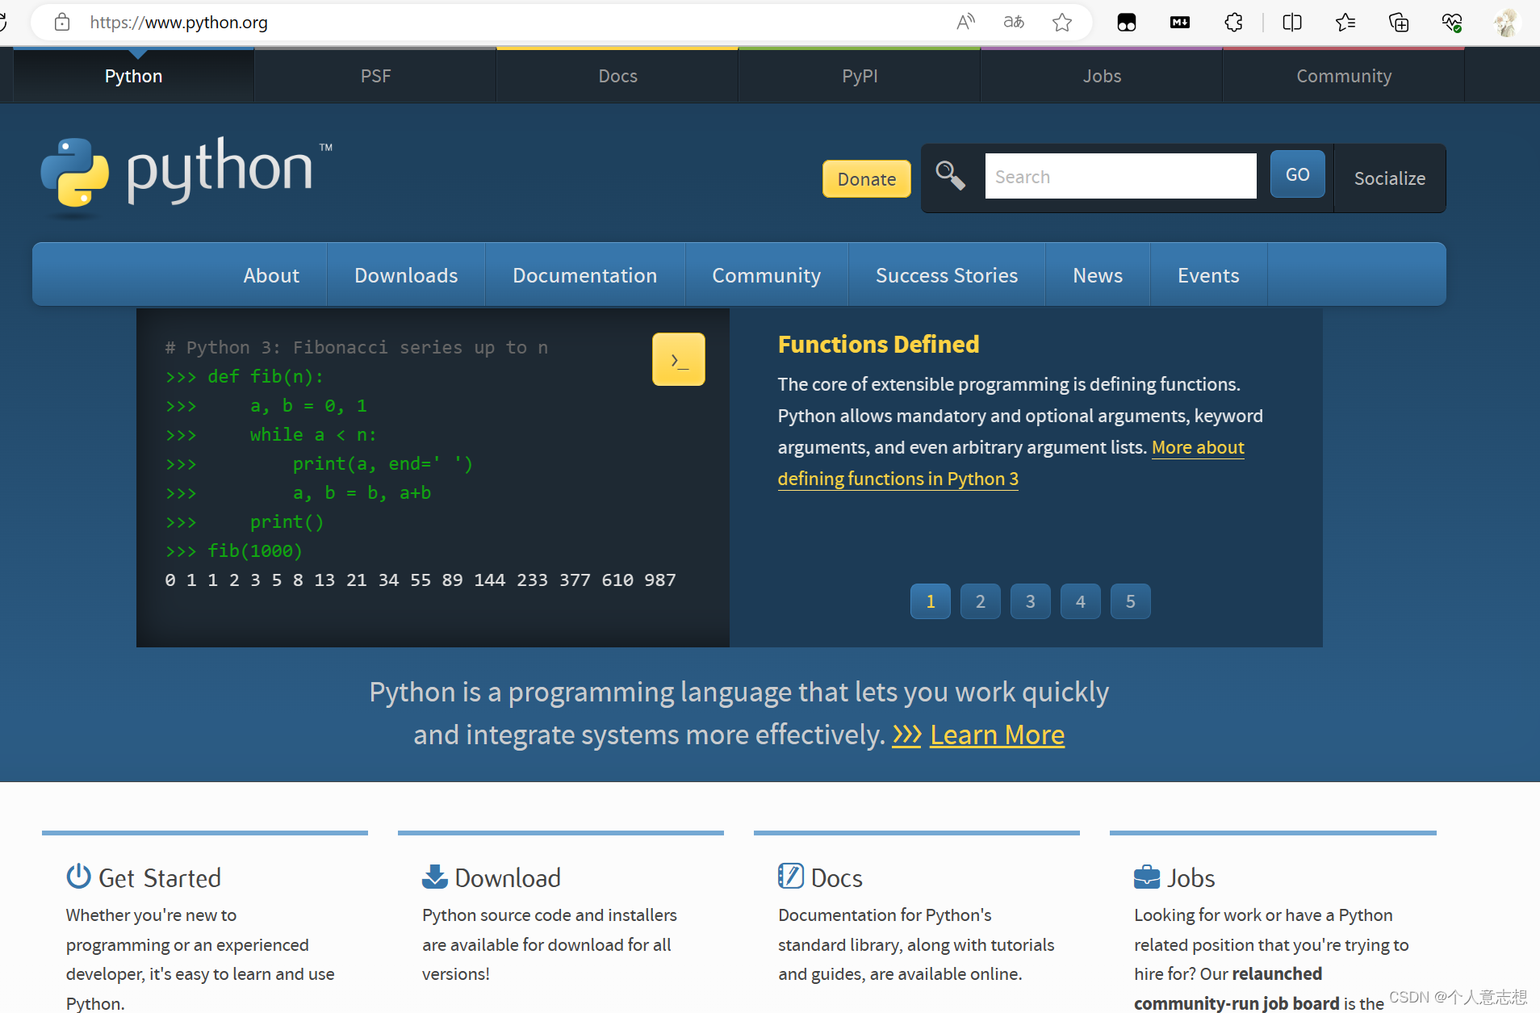
Task: Follow the More about defining functions link
Action: coord(898,479)
